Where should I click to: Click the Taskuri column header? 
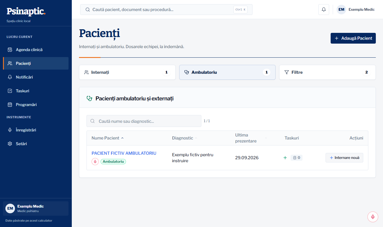(292, 138)
